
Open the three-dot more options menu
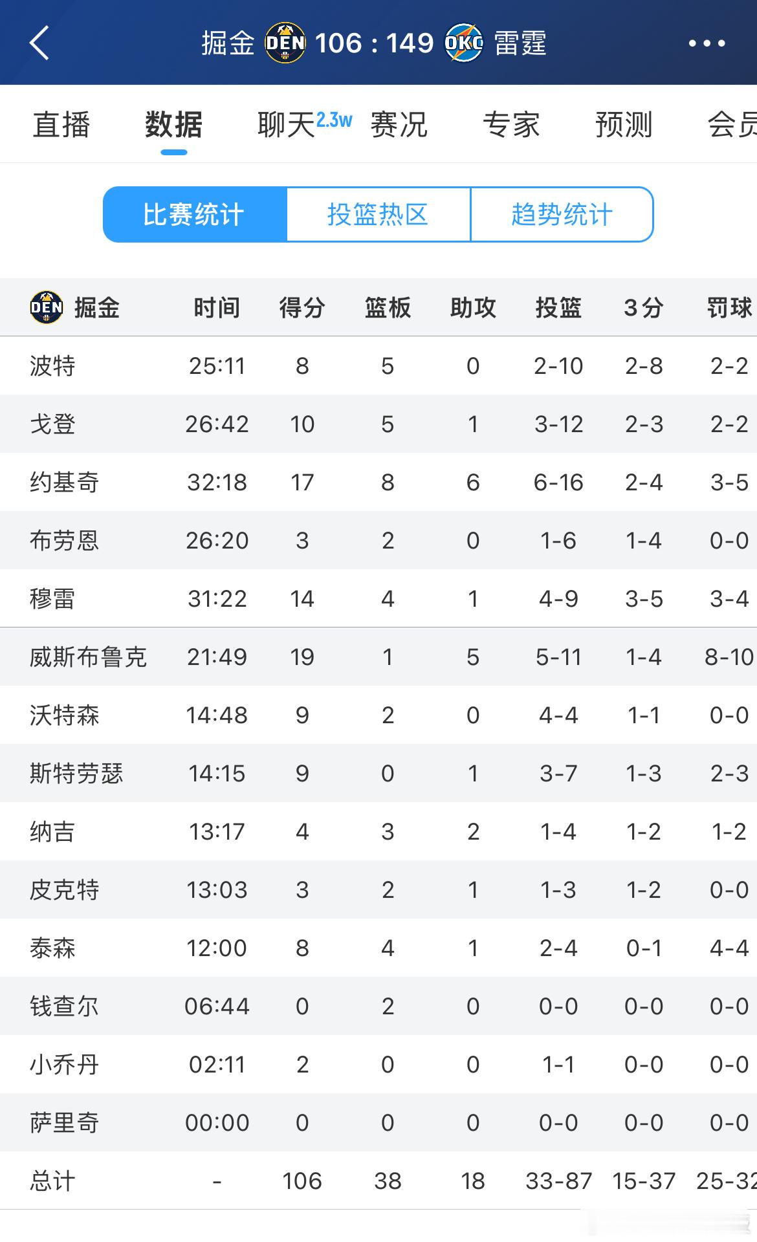(707, 43)
